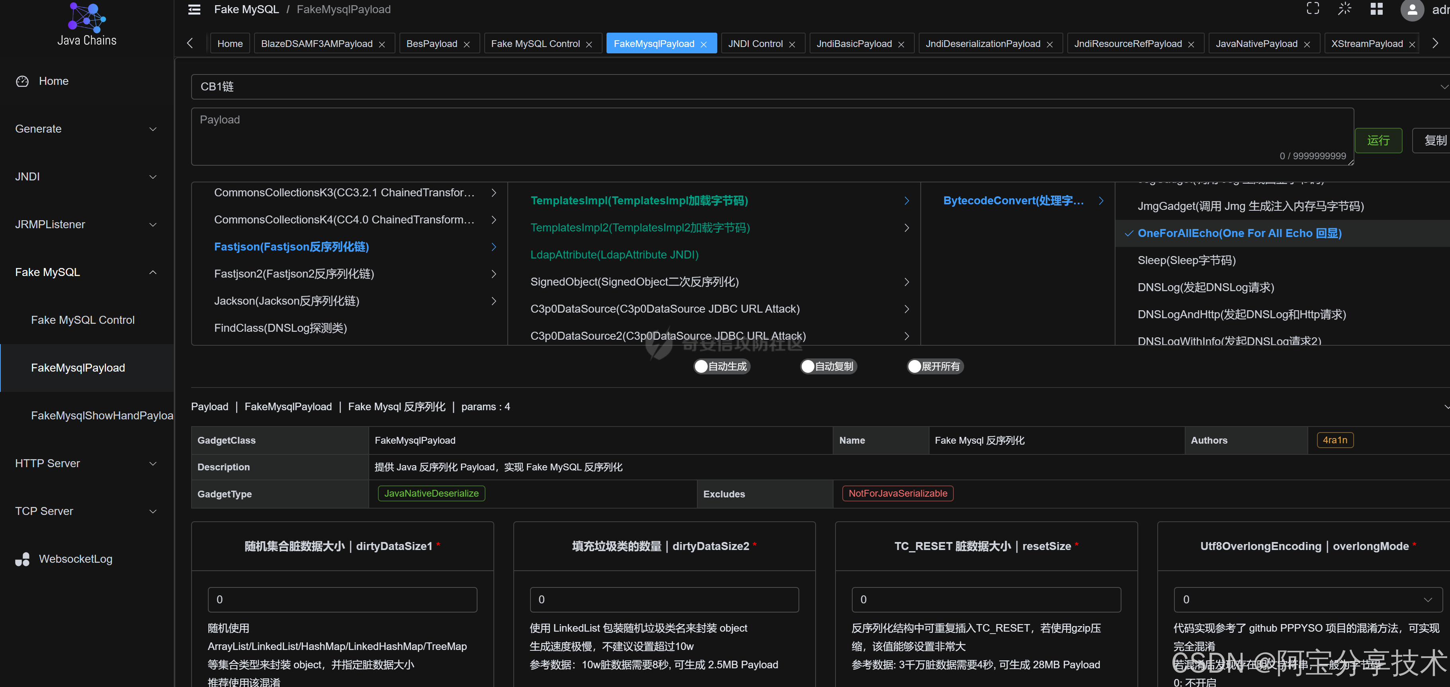Select SignedObject option in cascader
The width and height of the screenshot is (1450, 687).
pyautogui.click(x=714, y=282)
